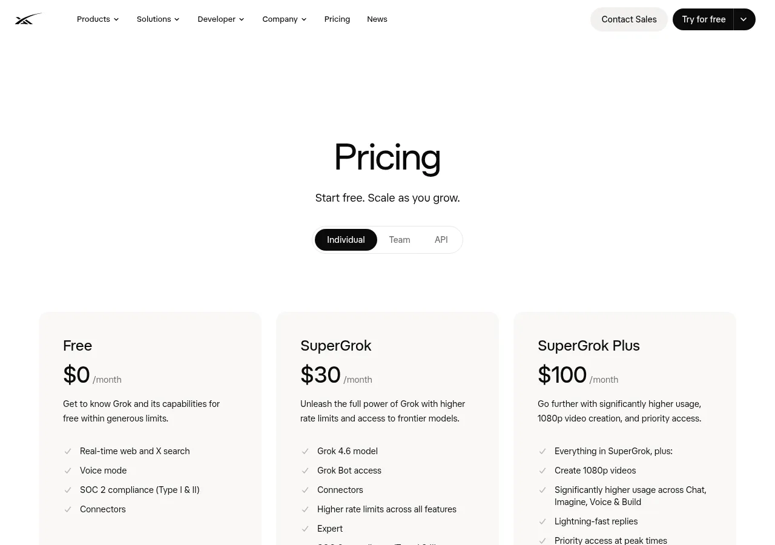Click the SuperGrok Plus plan title
Image resolution: width=775 pixels, height=545 pixels.
(x=589, y=346)
